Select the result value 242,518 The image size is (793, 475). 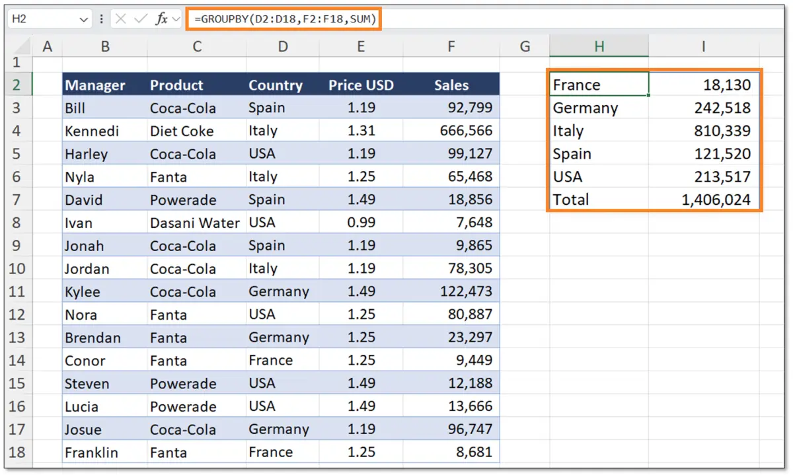pos(704,108)
